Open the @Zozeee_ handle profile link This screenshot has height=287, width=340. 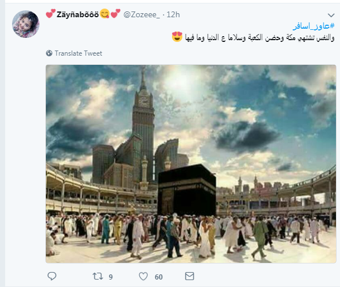click(x=142, y=14)
